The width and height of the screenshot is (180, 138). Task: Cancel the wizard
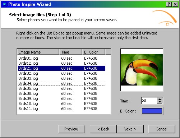(x=162, y=129)
